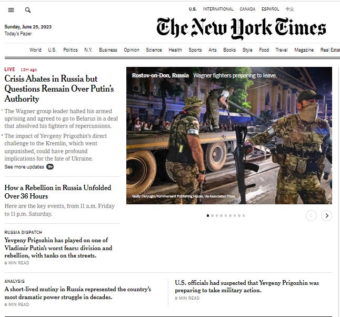This screenshot has height=317, width=340.
Task: Switch to U.S. edition
Action: (x=193, y=9)
